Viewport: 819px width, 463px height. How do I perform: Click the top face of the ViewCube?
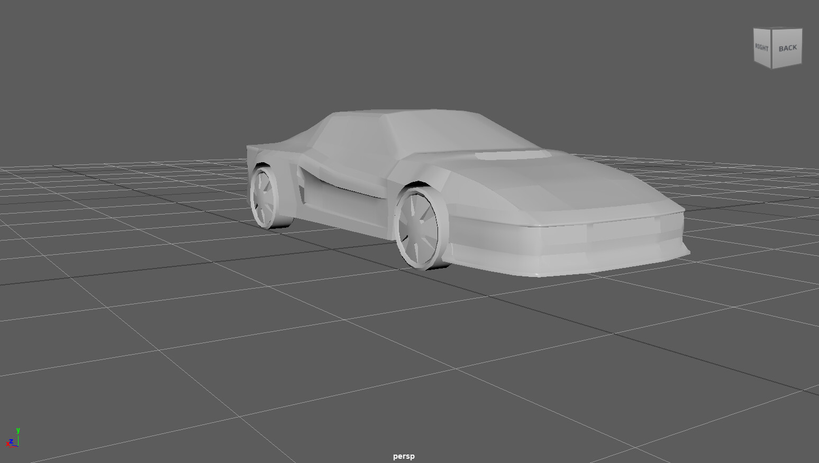tap(777, 26)
